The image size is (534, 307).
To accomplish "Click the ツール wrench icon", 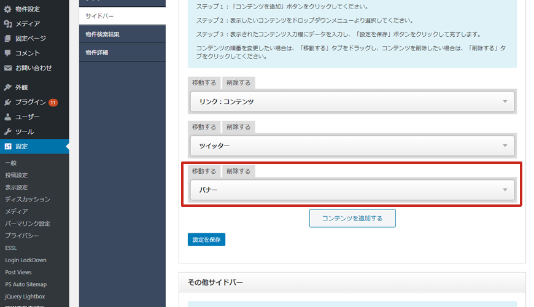I will click(x=7, y=131).
